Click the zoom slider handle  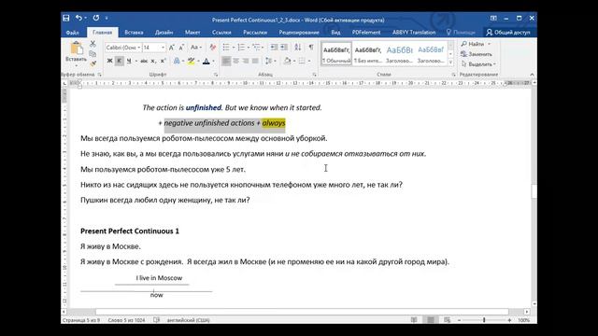tap(484, 320)
